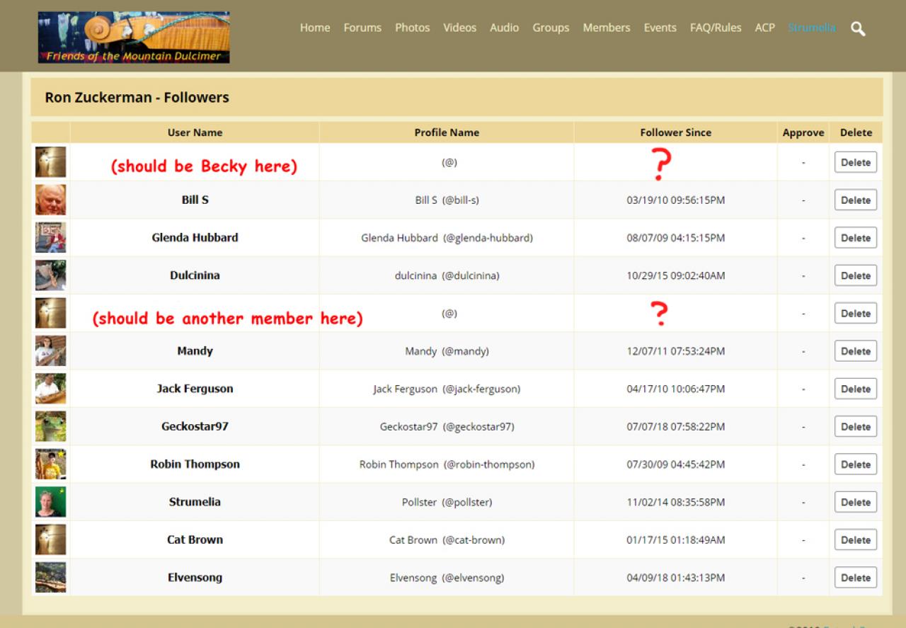Open the ACP menu item

coord(765,28)
